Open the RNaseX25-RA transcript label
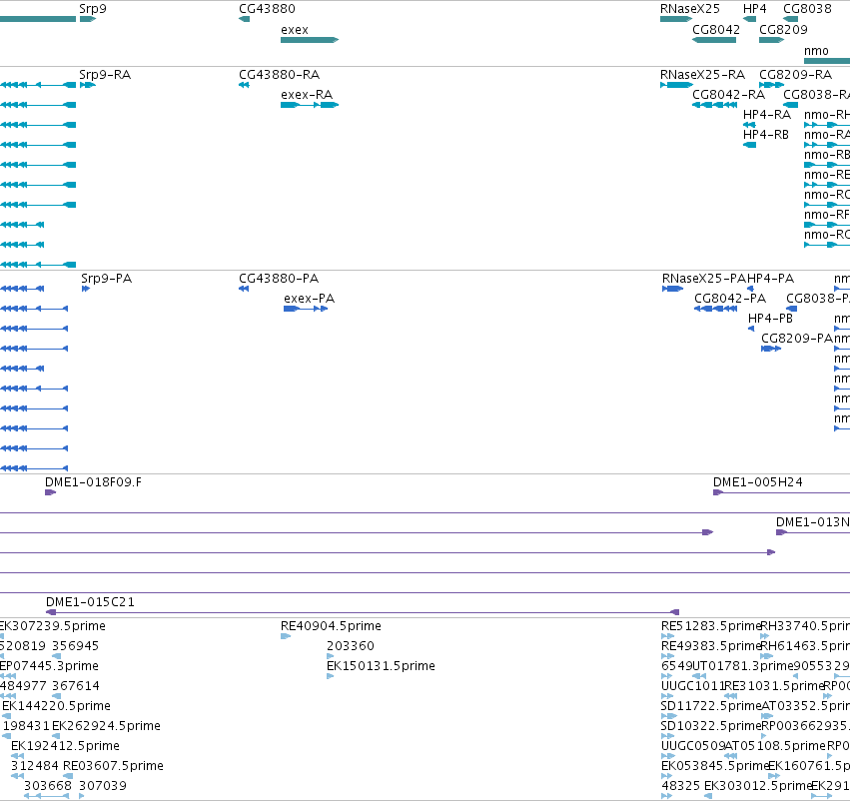850x801 pixels. [x=702, y=74]
